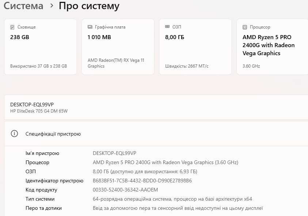
Task: Click the Процесор chip icon
Action: click(x=245, y=27)
